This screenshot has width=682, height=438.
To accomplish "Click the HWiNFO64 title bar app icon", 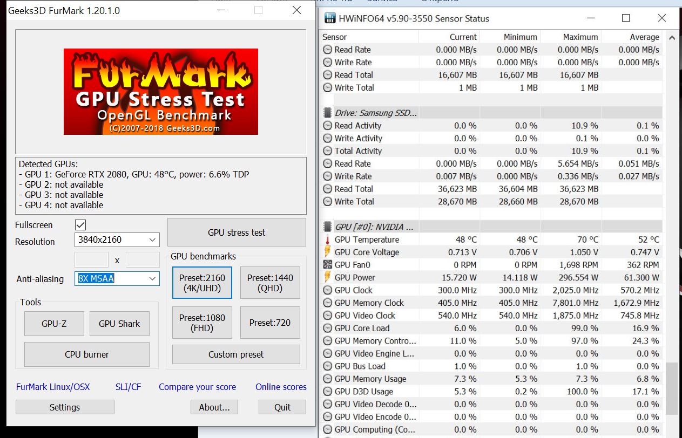I will pyautogui.click(x=329, y=18).
